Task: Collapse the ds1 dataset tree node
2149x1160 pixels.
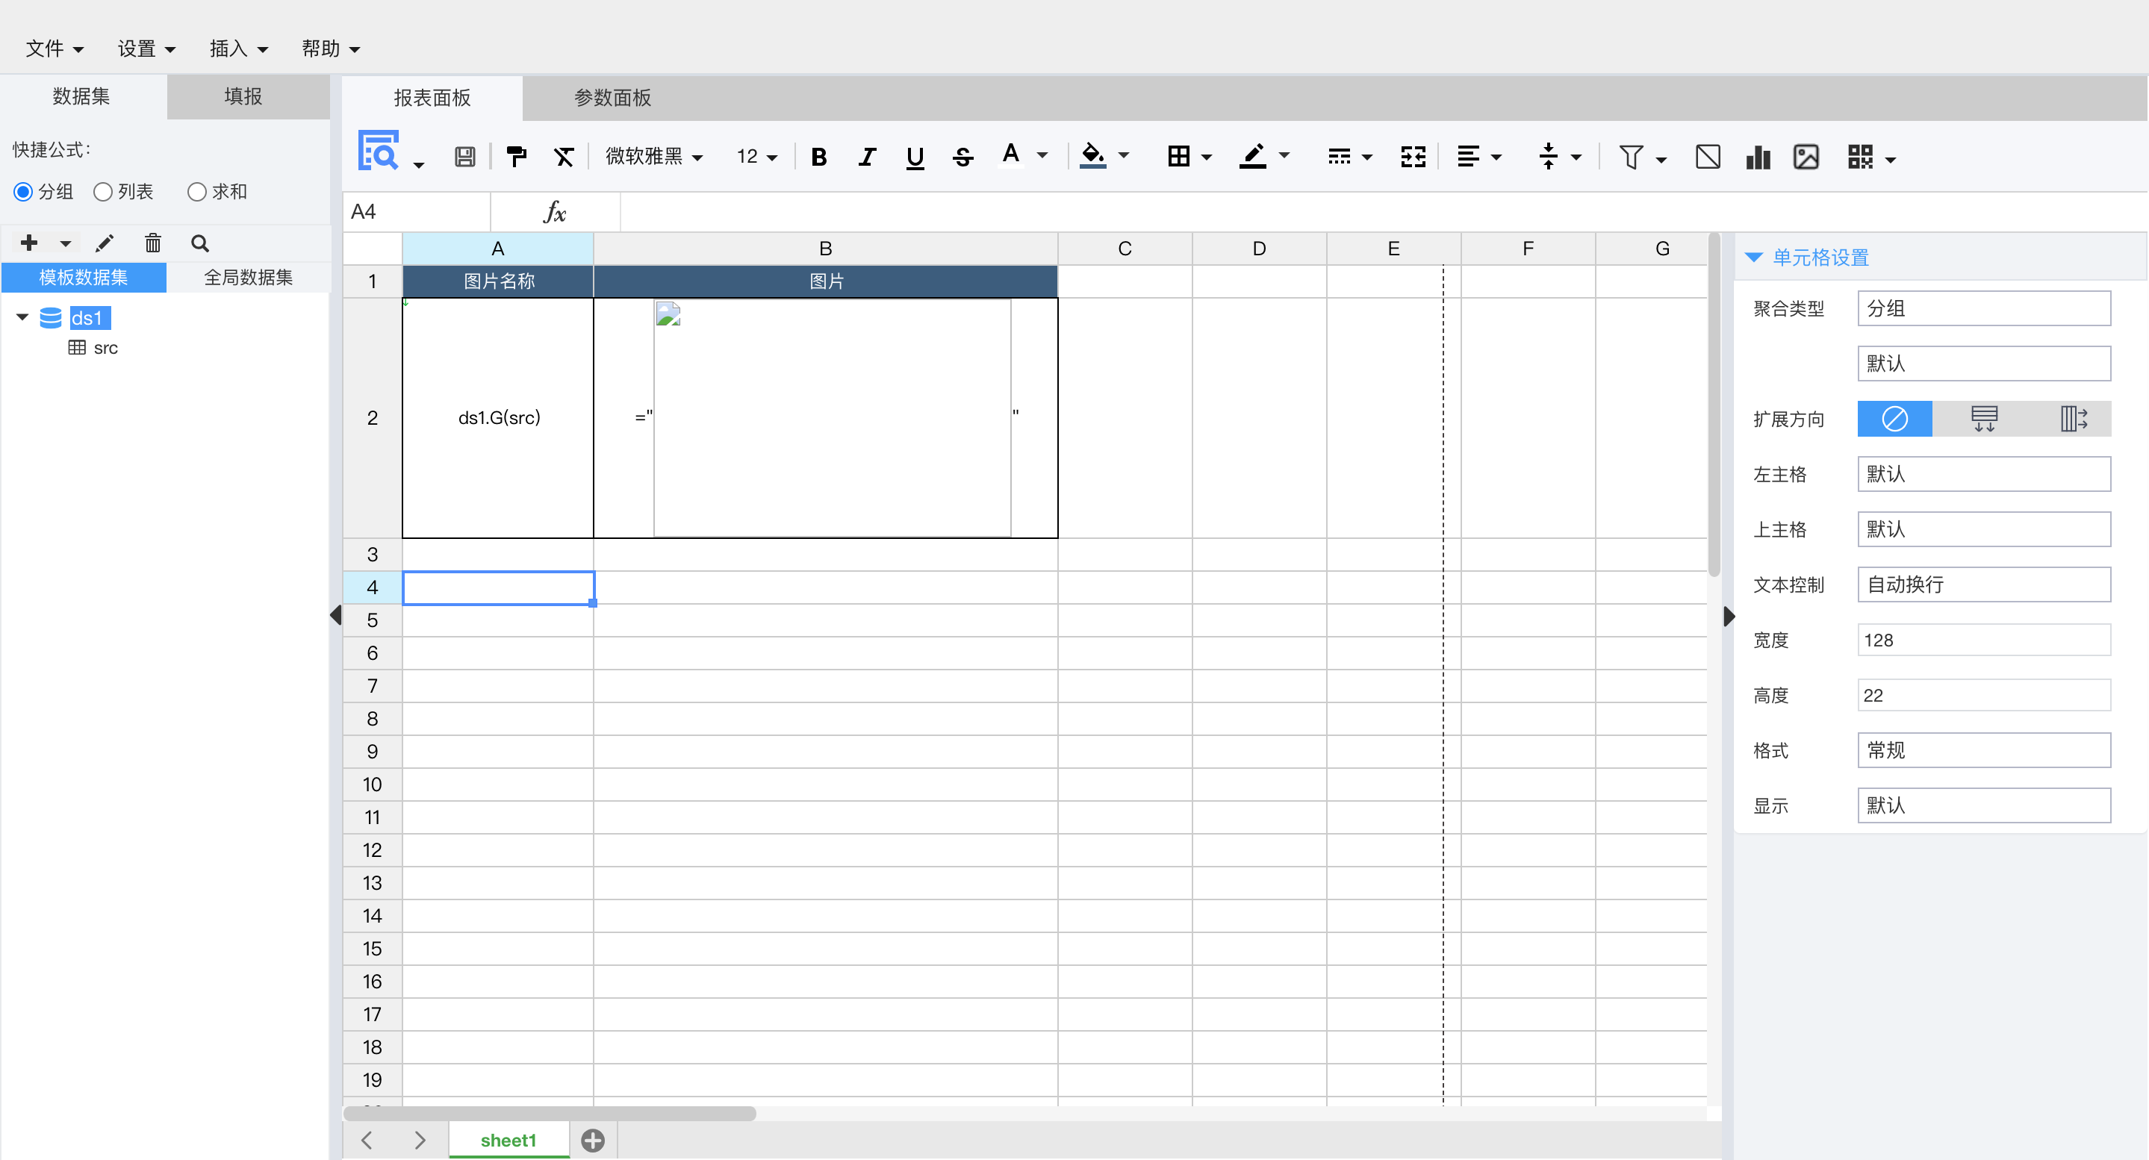Action: (22, 318)
